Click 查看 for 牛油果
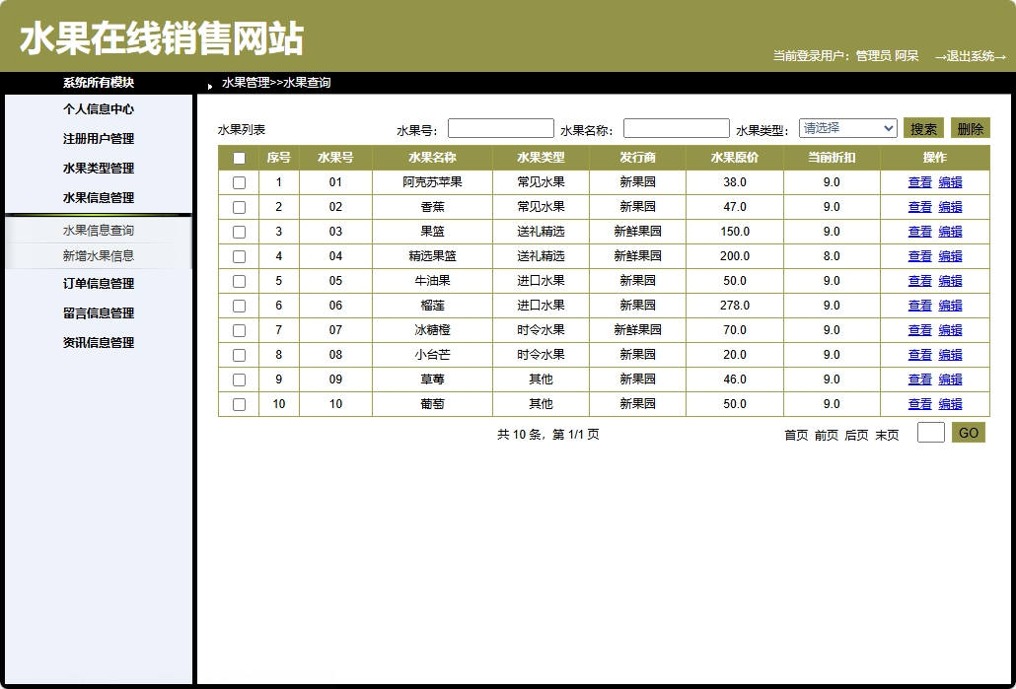 click(x=919, y=281)
